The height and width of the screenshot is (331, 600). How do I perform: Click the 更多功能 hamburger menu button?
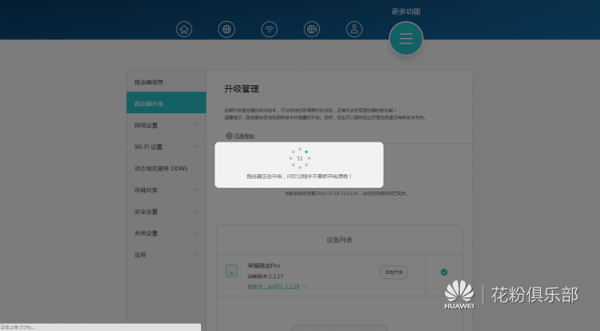pyautogui.click(x=406, y=39)
